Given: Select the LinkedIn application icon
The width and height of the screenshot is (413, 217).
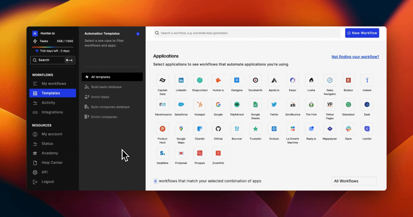Looking at the screenshot, I should point(181,80).
